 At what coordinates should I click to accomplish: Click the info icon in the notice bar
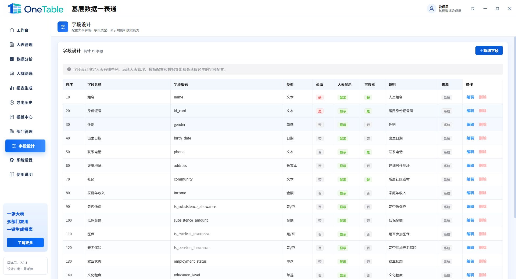tap(69, 69)
